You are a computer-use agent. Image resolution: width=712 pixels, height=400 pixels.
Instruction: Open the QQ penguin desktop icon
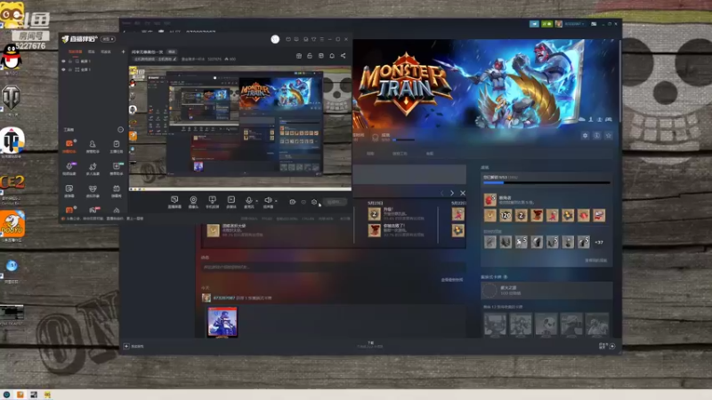pos(11,57)
